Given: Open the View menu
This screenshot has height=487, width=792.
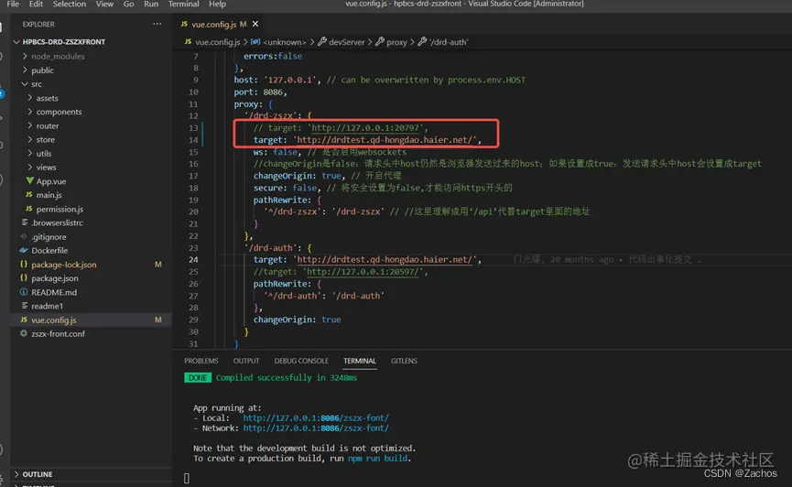Looking at the screenshot, I should (x=104, y=4).
